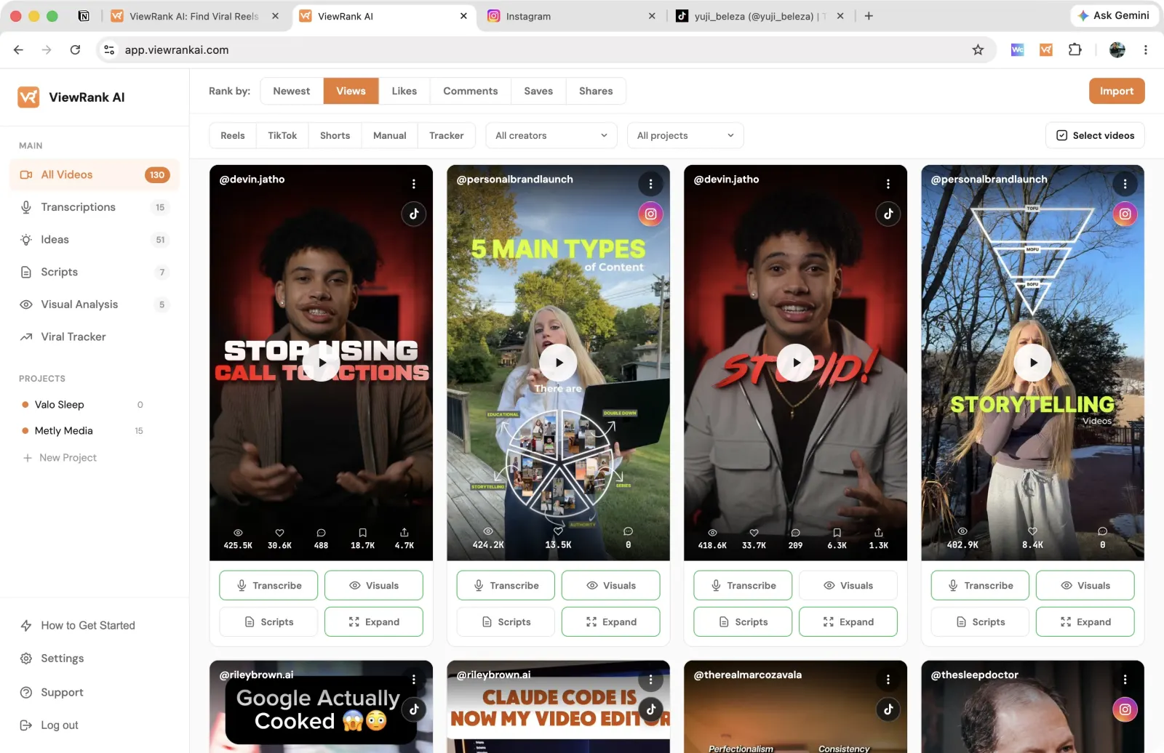This screenshot has width=1164, height=753.
Task: Reload the page in the browser
Action: (75, 49)
